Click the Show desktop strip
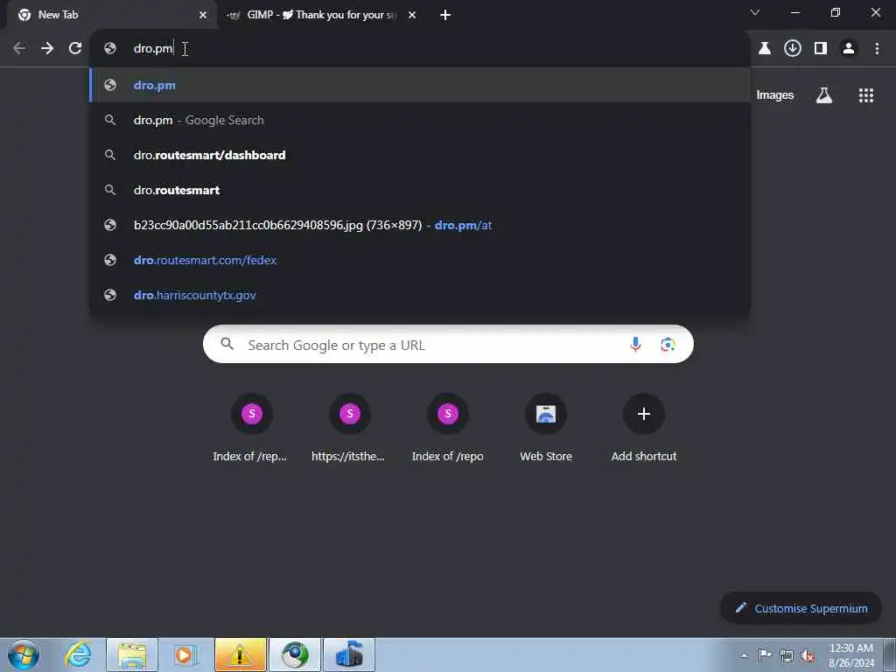 pos(890,654)
